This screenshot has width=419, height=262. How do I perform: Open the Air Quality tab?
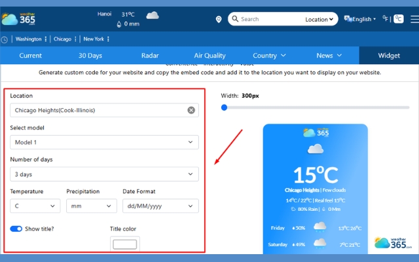pyautogui.click(x=209, y=56)
